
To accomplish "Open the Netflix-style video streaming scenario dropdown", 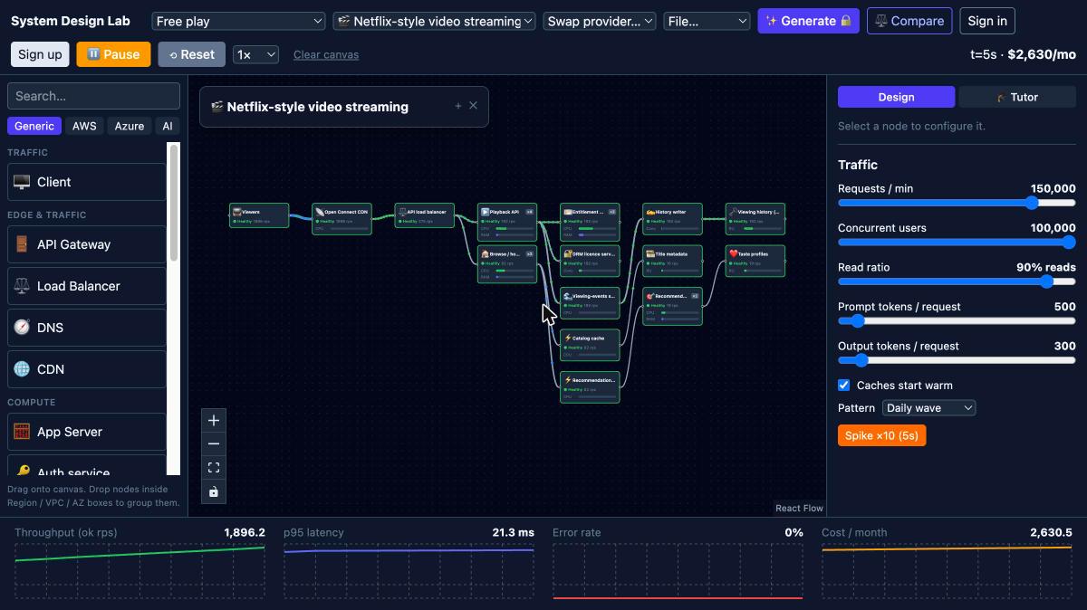I will pyautogui.click(x=435, y=21).
